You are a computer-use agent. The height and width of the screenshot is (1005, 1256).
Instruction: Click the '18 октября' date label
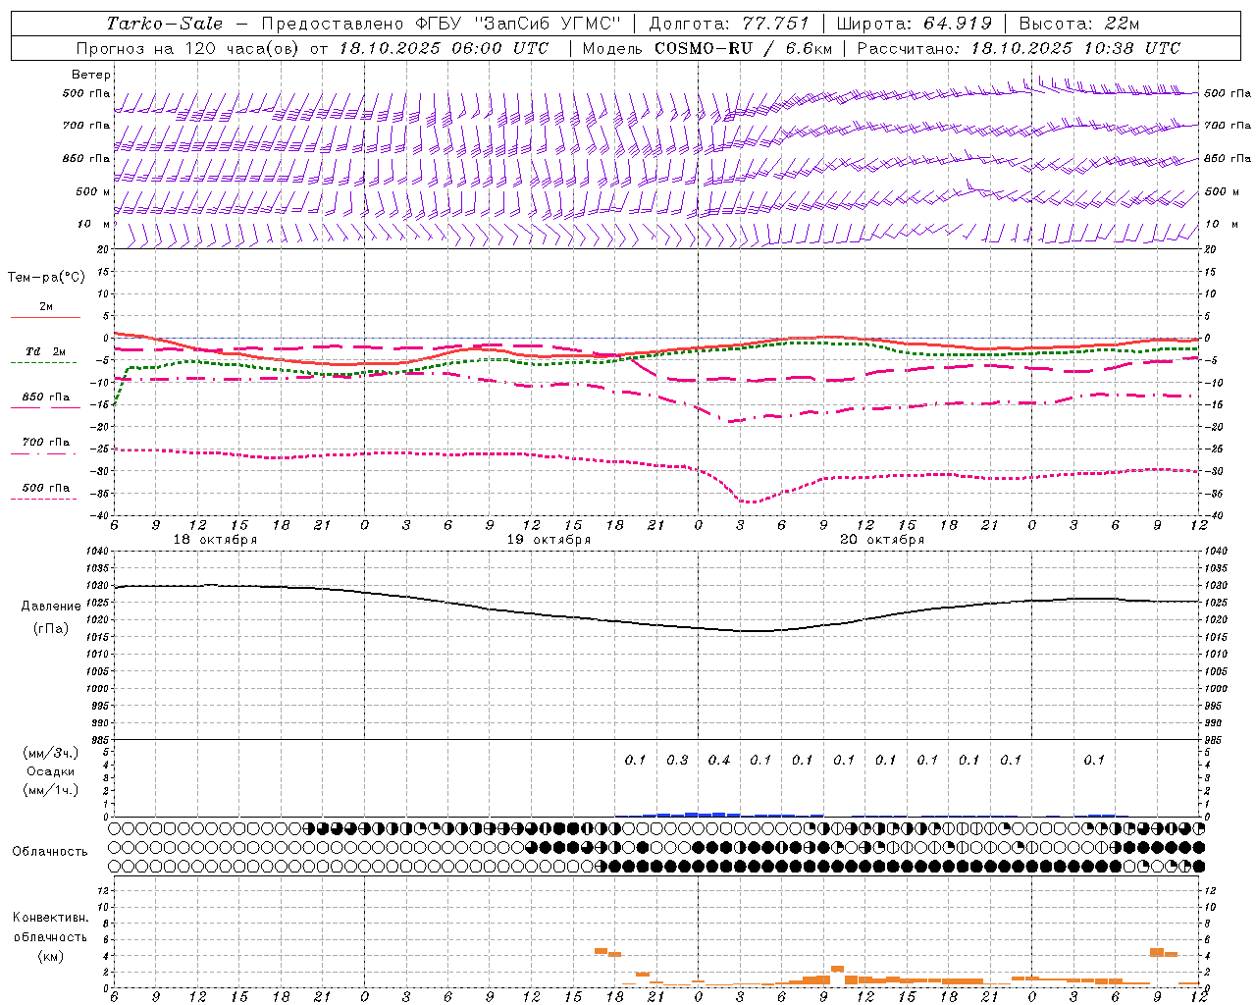click(215, 540)
